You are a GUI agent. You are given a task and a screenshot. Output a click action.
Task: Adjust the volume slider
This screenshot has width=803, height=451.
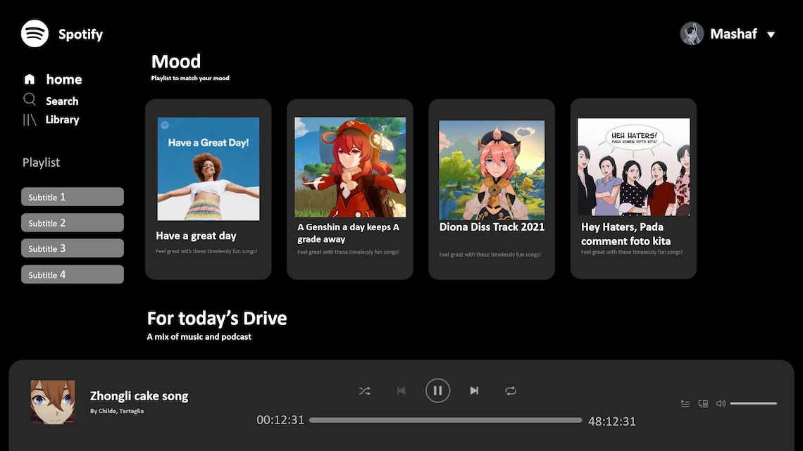tap(753, 403)
